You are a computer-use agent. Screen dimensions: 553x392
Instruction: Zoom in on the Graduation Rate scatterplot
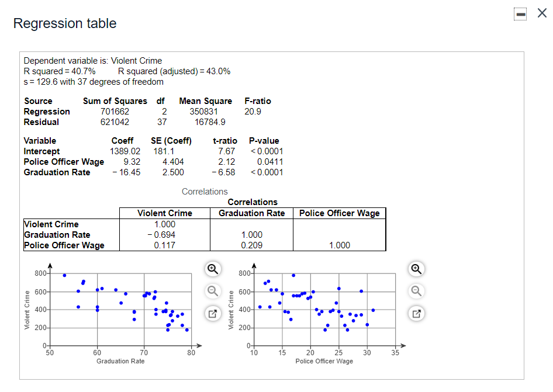pos(213,269)
